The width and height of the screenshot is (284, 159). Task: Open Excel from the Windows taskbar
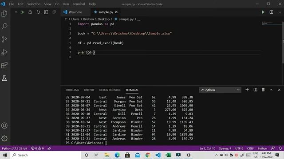click(168, 155)
